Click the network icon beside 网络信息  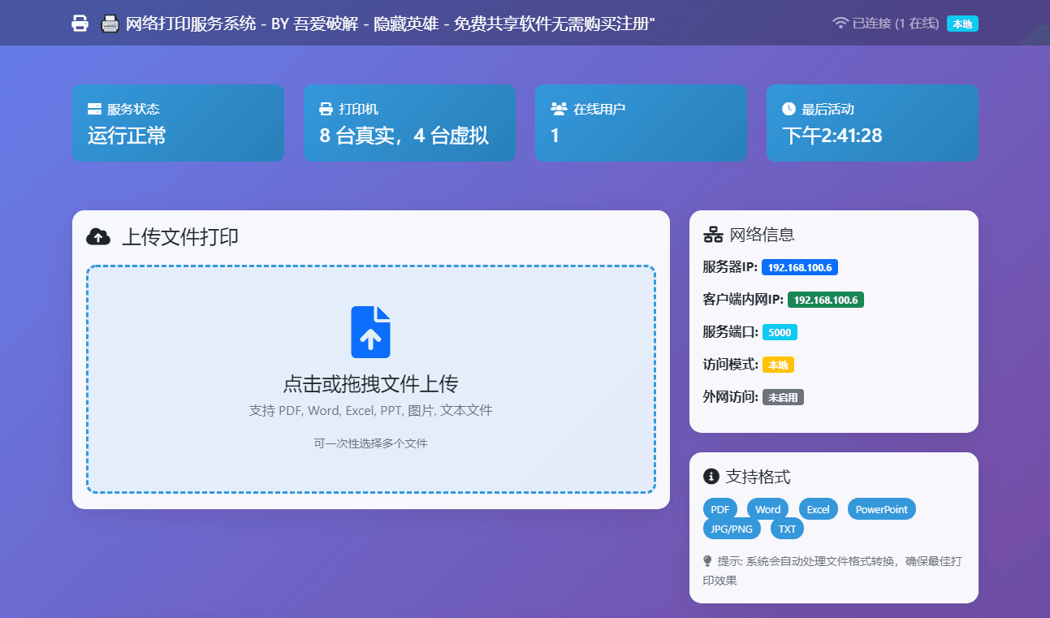click(713, 235)
